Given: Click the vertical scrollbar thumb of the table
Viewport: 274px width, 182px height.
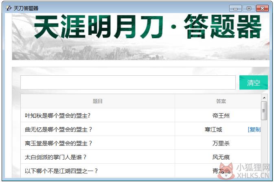Looking at the screenshot, I should coord(264,111).
